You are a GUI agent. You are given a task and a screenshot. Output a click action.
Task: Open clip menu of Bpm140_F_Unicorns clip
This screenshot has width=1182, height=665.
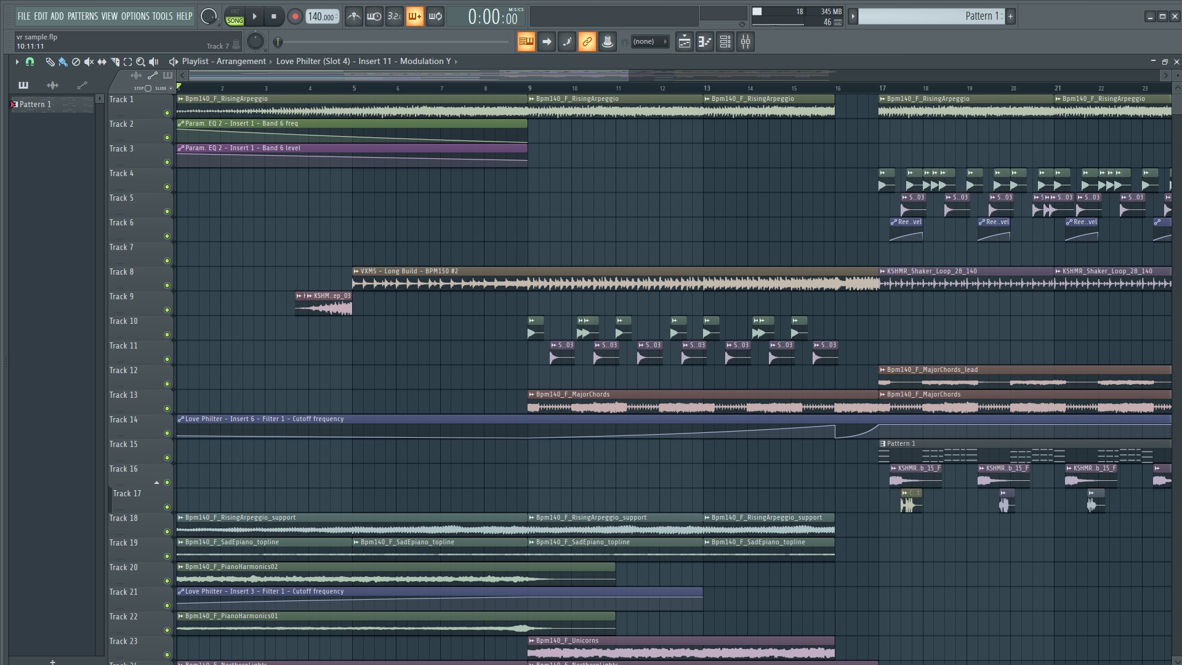[531, 640]
